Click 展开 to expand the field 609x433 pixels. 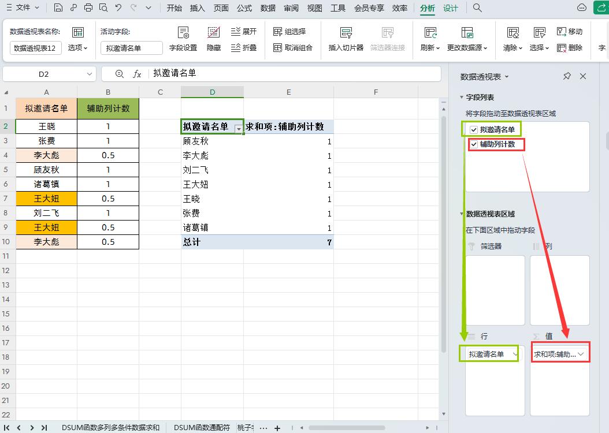click(x=243, y=31)
